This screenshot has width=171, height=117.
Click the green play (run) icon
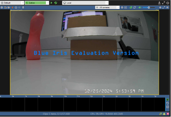coord(52,3)
